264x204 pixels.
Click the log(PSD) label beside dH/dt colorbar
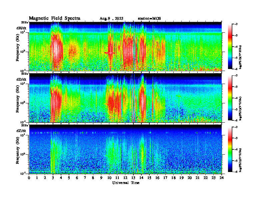241,57
